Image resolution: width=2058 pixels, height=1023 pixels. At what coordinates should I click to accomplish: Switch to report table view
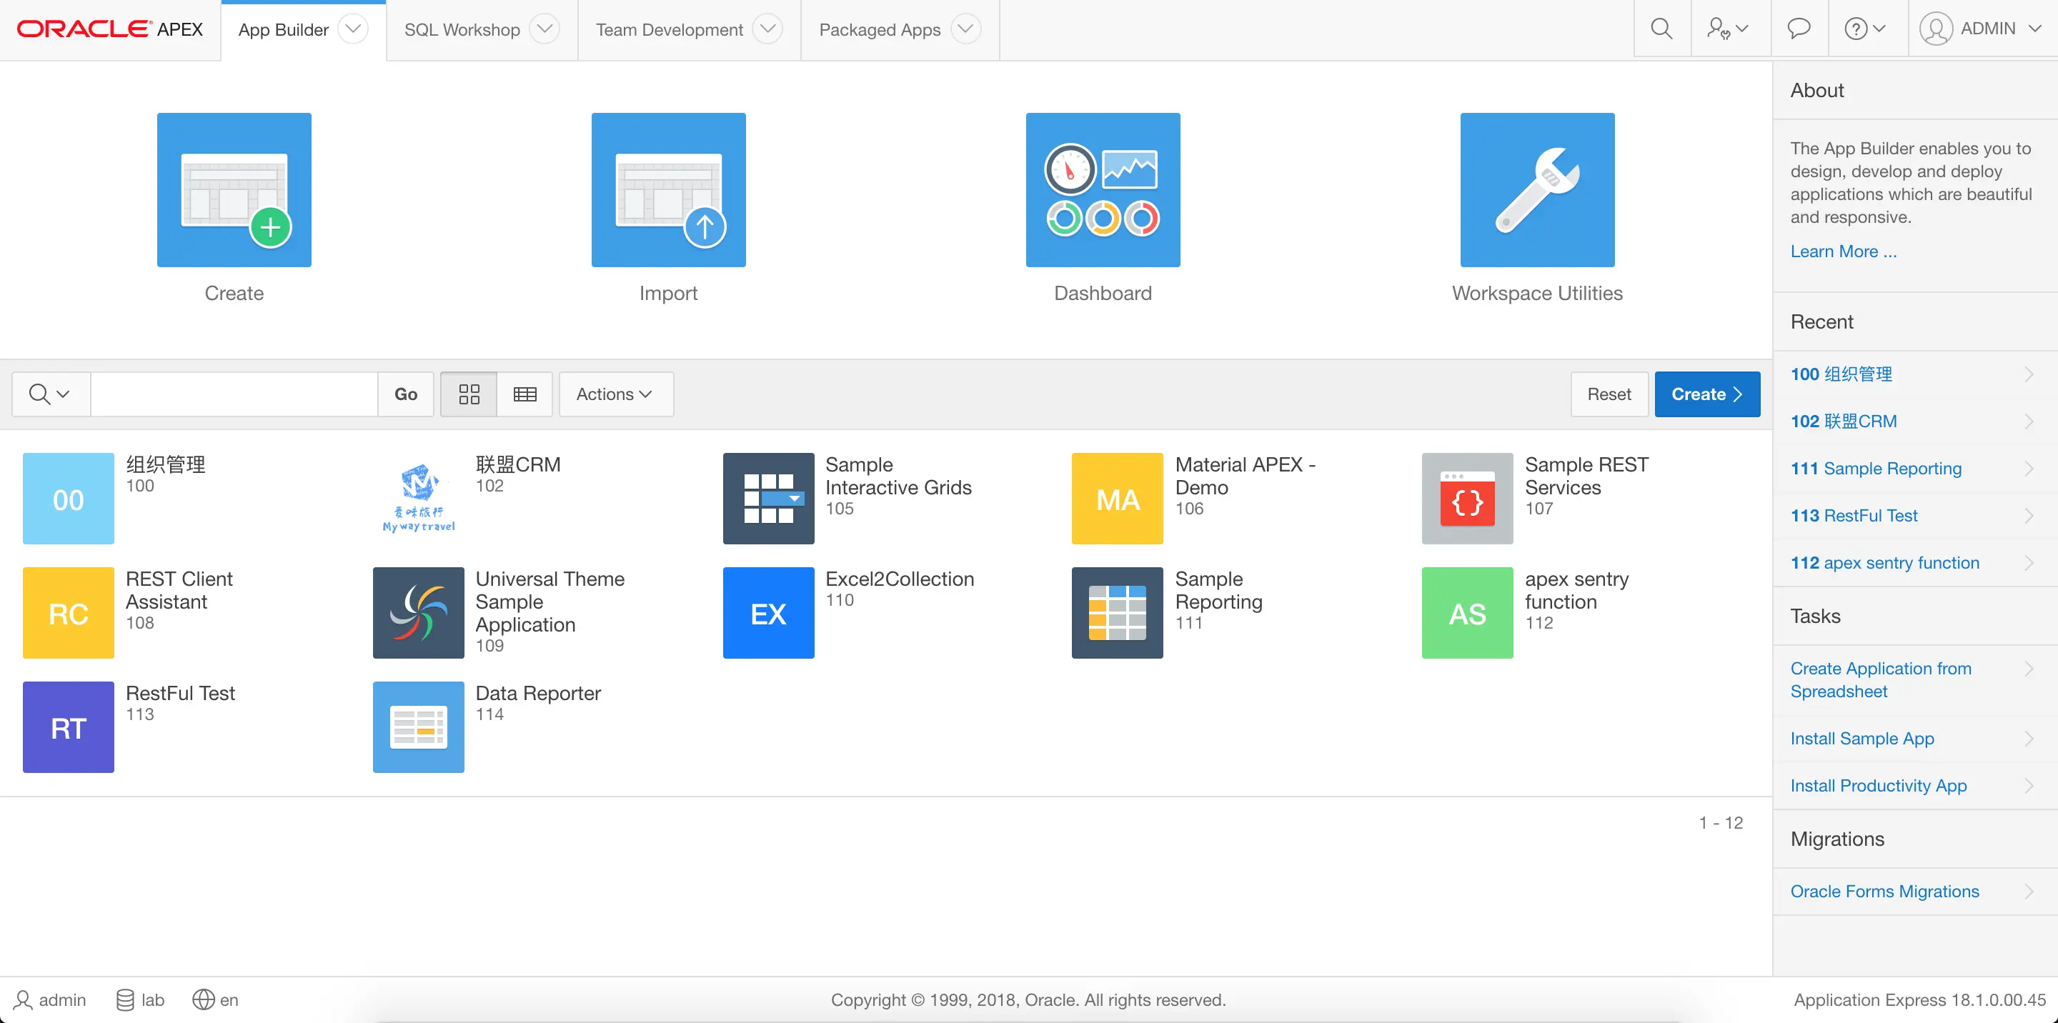(525, 394)
